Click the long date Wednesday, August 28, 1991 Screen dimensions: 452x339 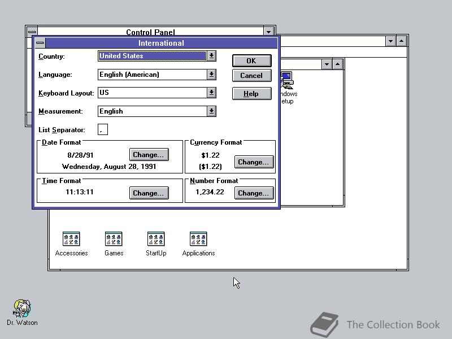(x=109, y=167)
